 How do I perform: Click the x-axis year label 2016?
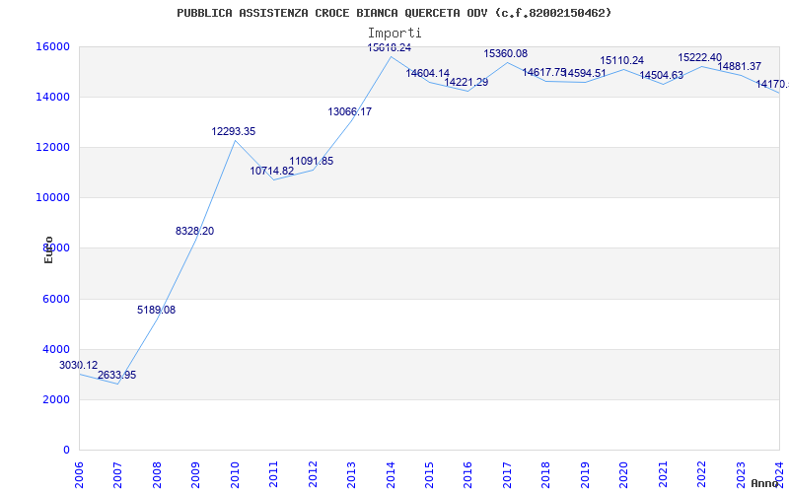tap(468, 473)
